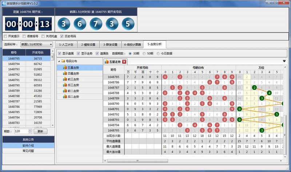Open the 常见问题 link

(x=28, y=151)
